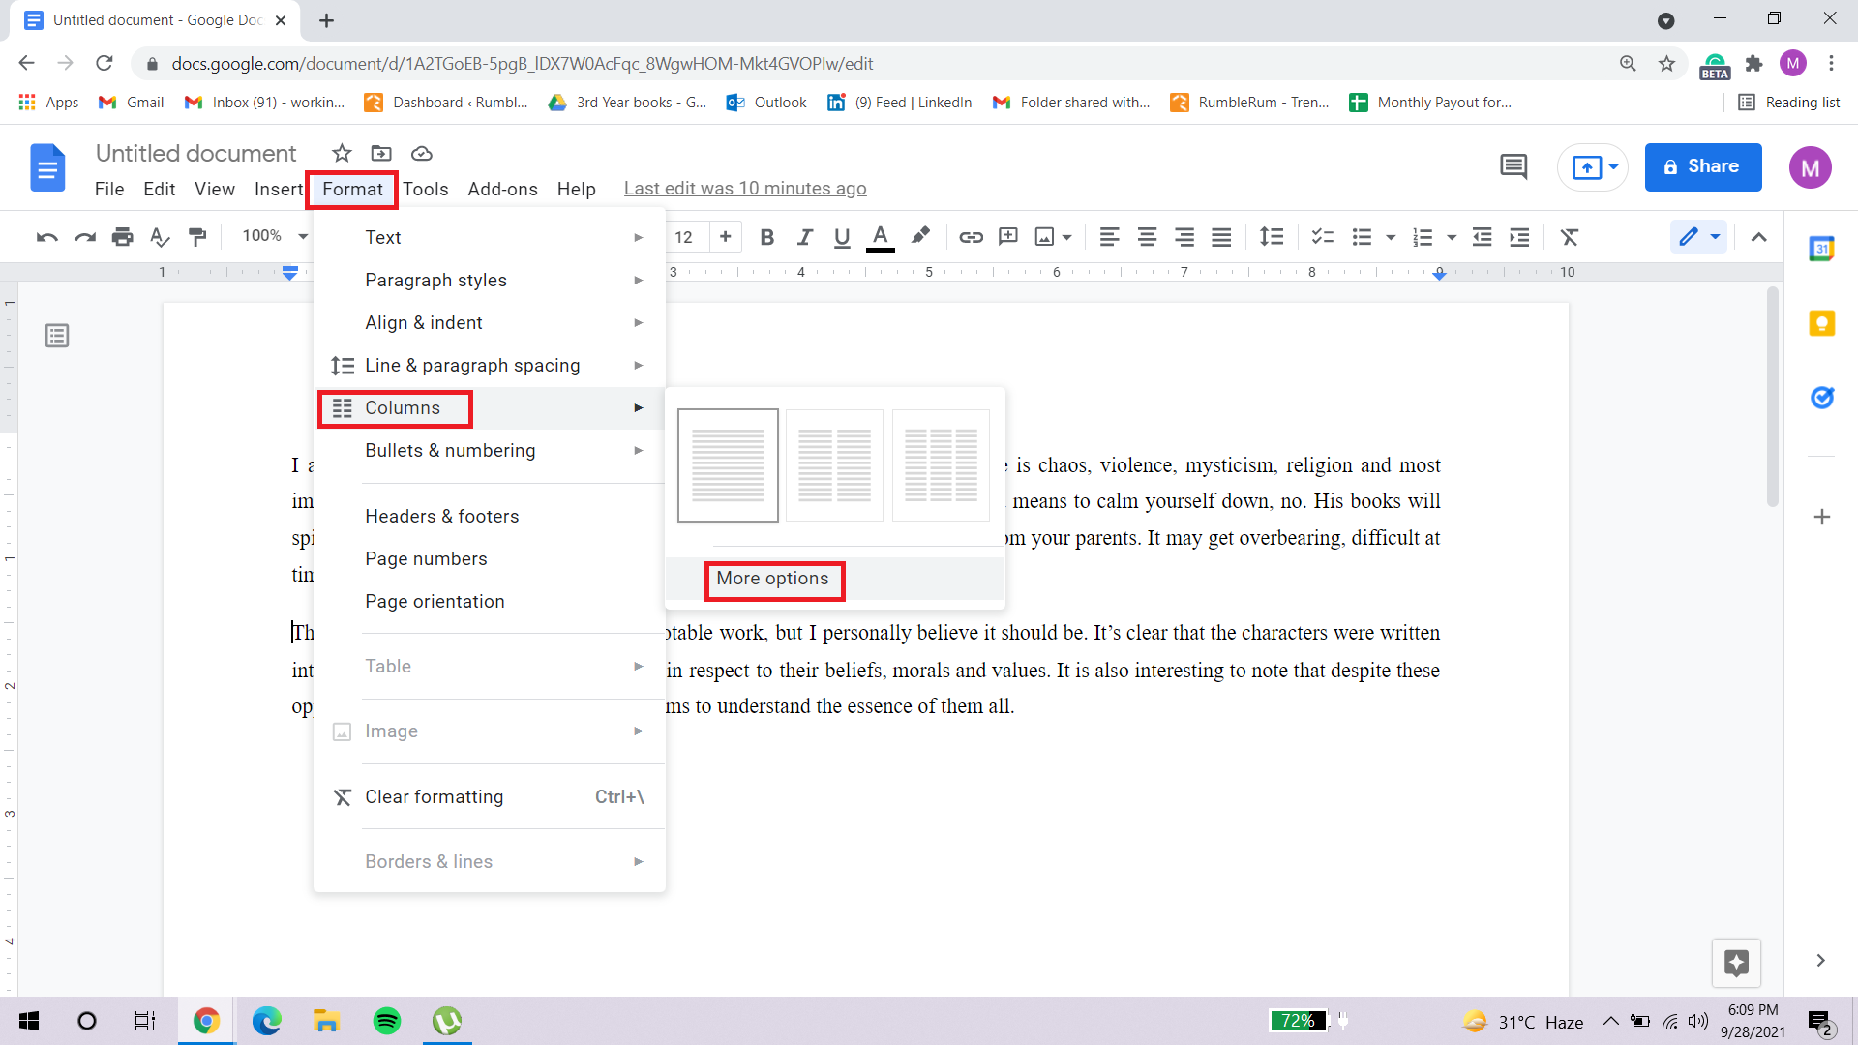Screen dimensions: 1858x1045
Task: Select Headers & footers from the menu
Action: click(x=441, y=516)
